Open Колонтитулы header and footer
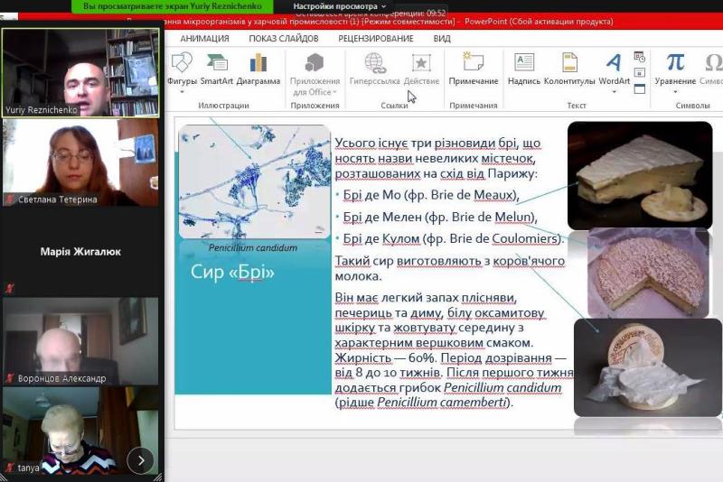Viewport: 723px width, 482px height. coord(569,69)
